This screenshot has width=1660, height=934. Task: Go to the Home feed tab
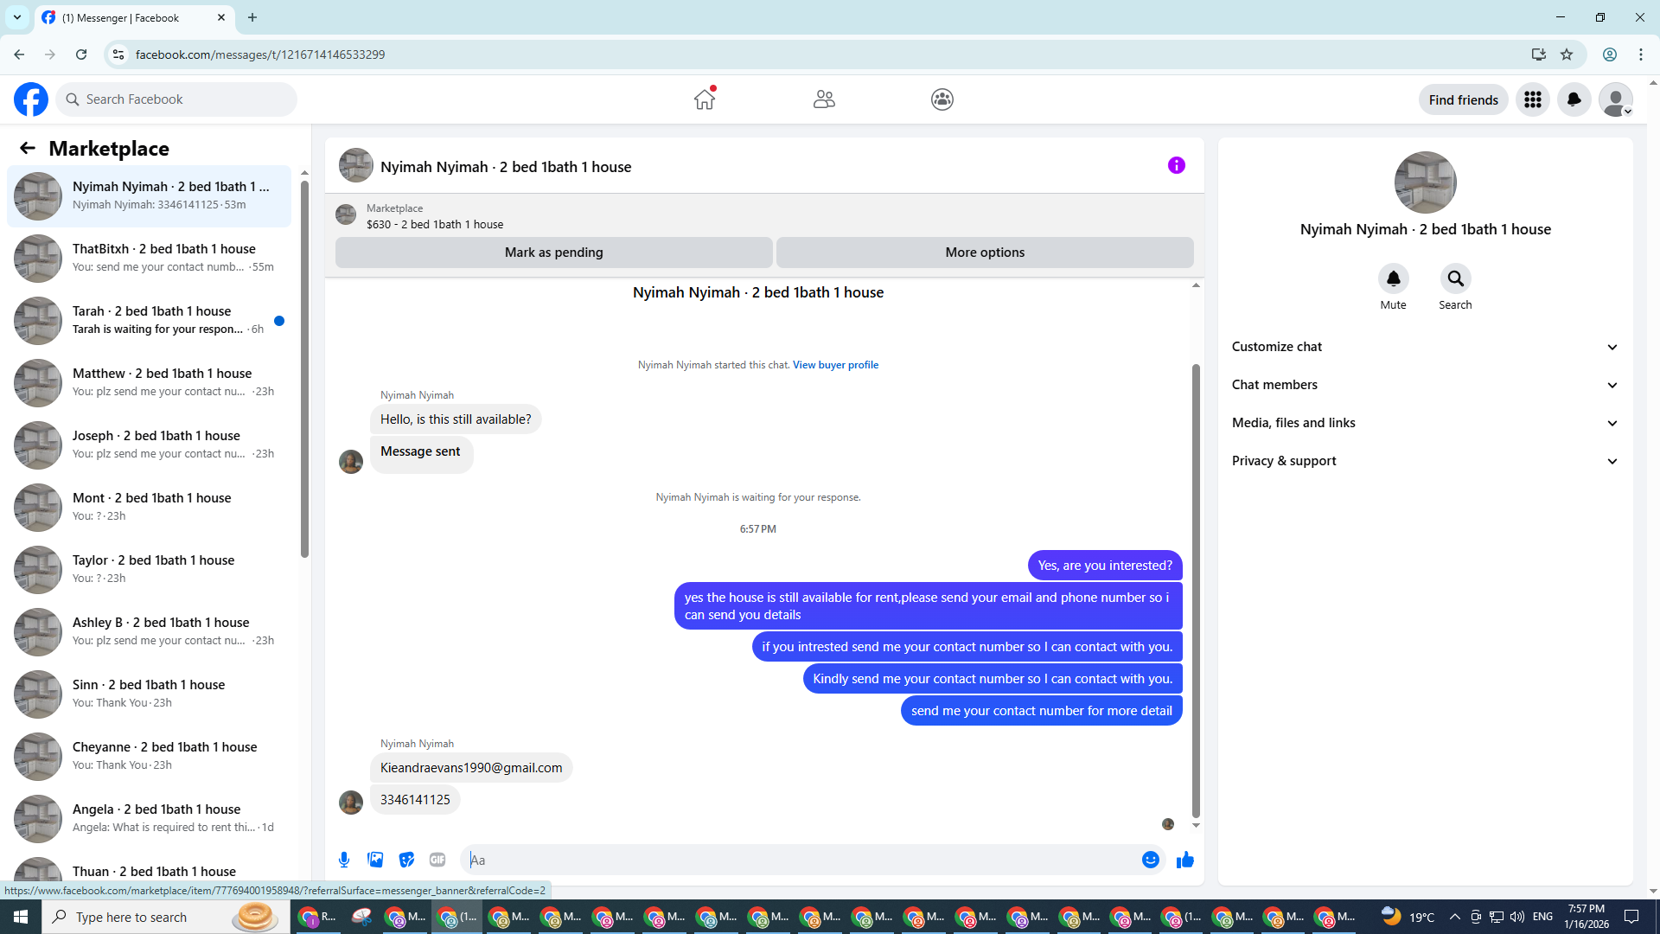tap(705, 99)
